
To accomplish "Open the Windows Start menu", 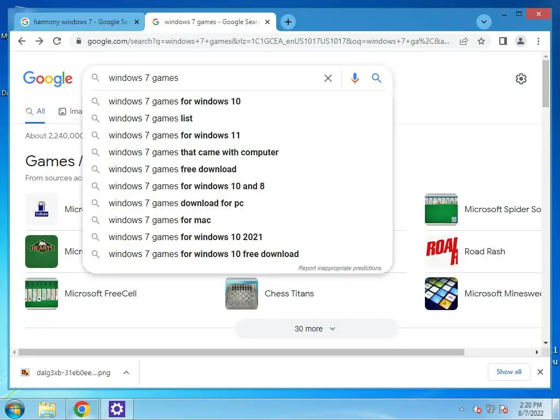I will click(15, 409).
